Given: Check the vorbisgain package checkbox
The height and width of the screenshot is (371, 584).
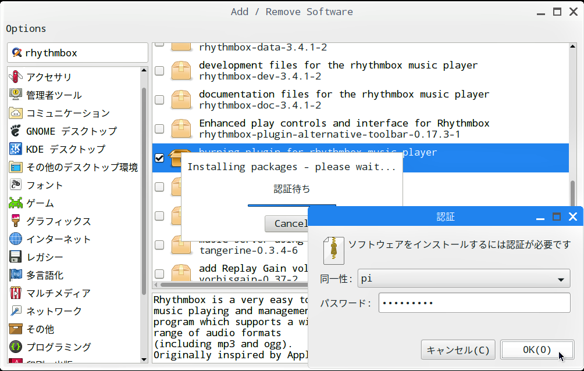Looking at the screenshot, I should click(x=159, y=273).
